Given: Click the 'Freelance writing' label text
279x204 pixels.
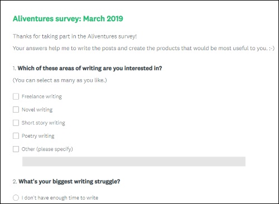Looking at the screenshot, I should pos(42,96).
